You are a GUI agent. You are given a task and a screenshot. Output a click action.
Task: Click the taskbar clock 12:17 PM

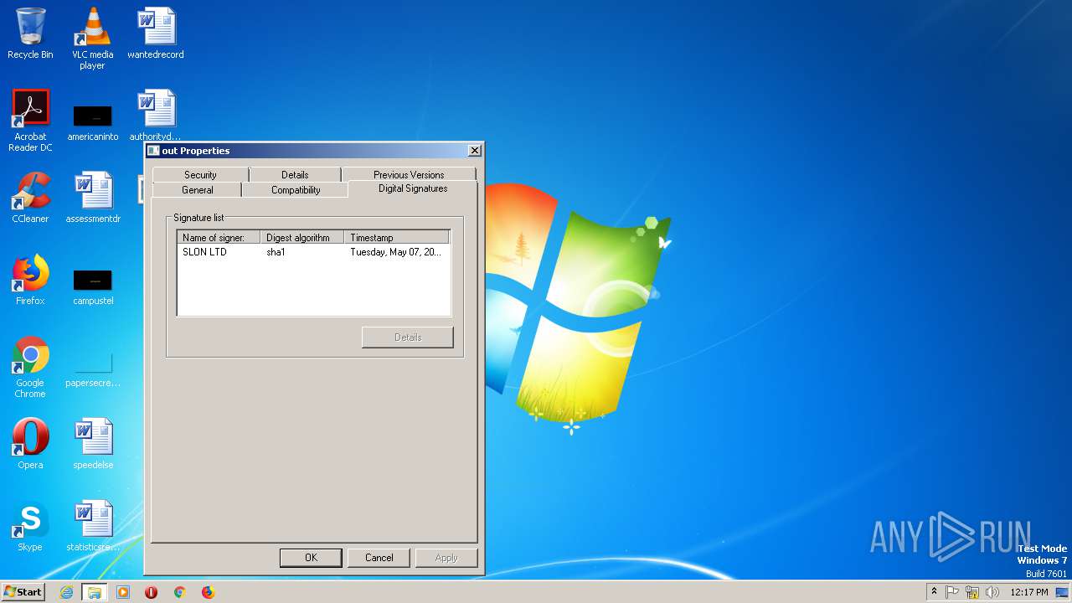(1029, 592)
